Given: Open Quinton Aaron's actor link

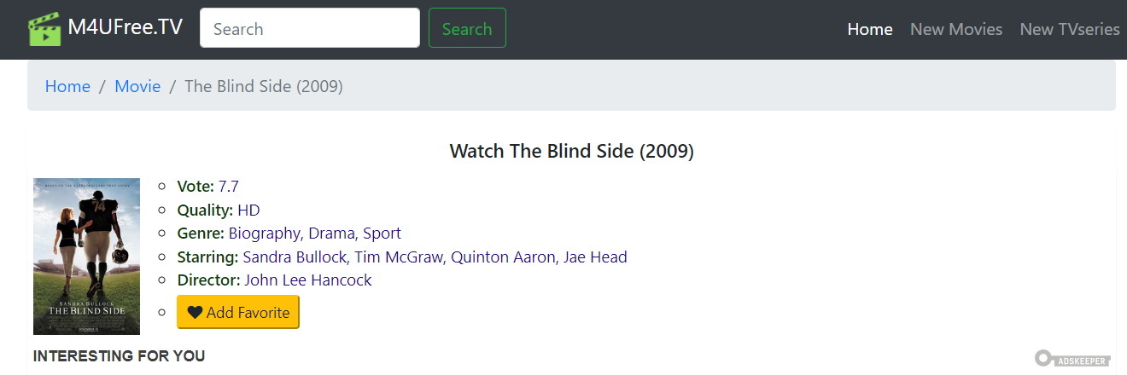Looking at the screenshot, I should (502, 257).
